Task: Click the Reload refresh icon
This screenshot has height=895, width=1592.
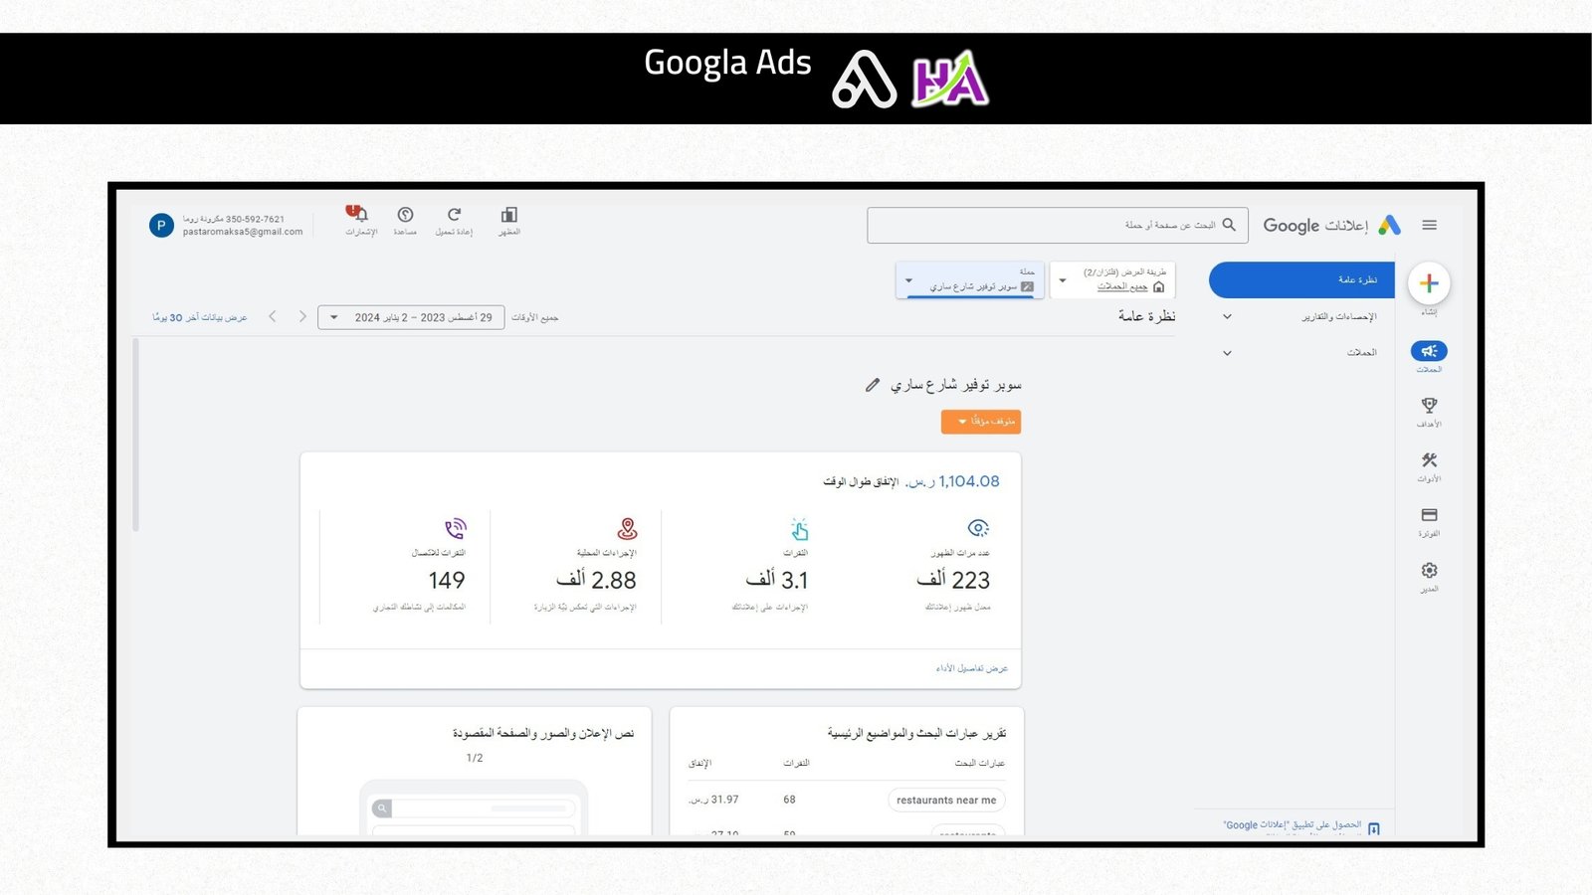Action: tap(454, 215)
